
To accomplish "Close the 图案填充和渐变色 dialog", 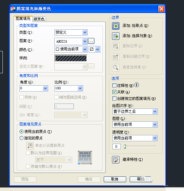I will pyautogui.click(x=161, y=9).
